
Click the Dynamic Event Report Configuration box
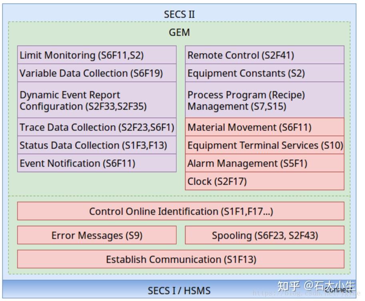97,100
